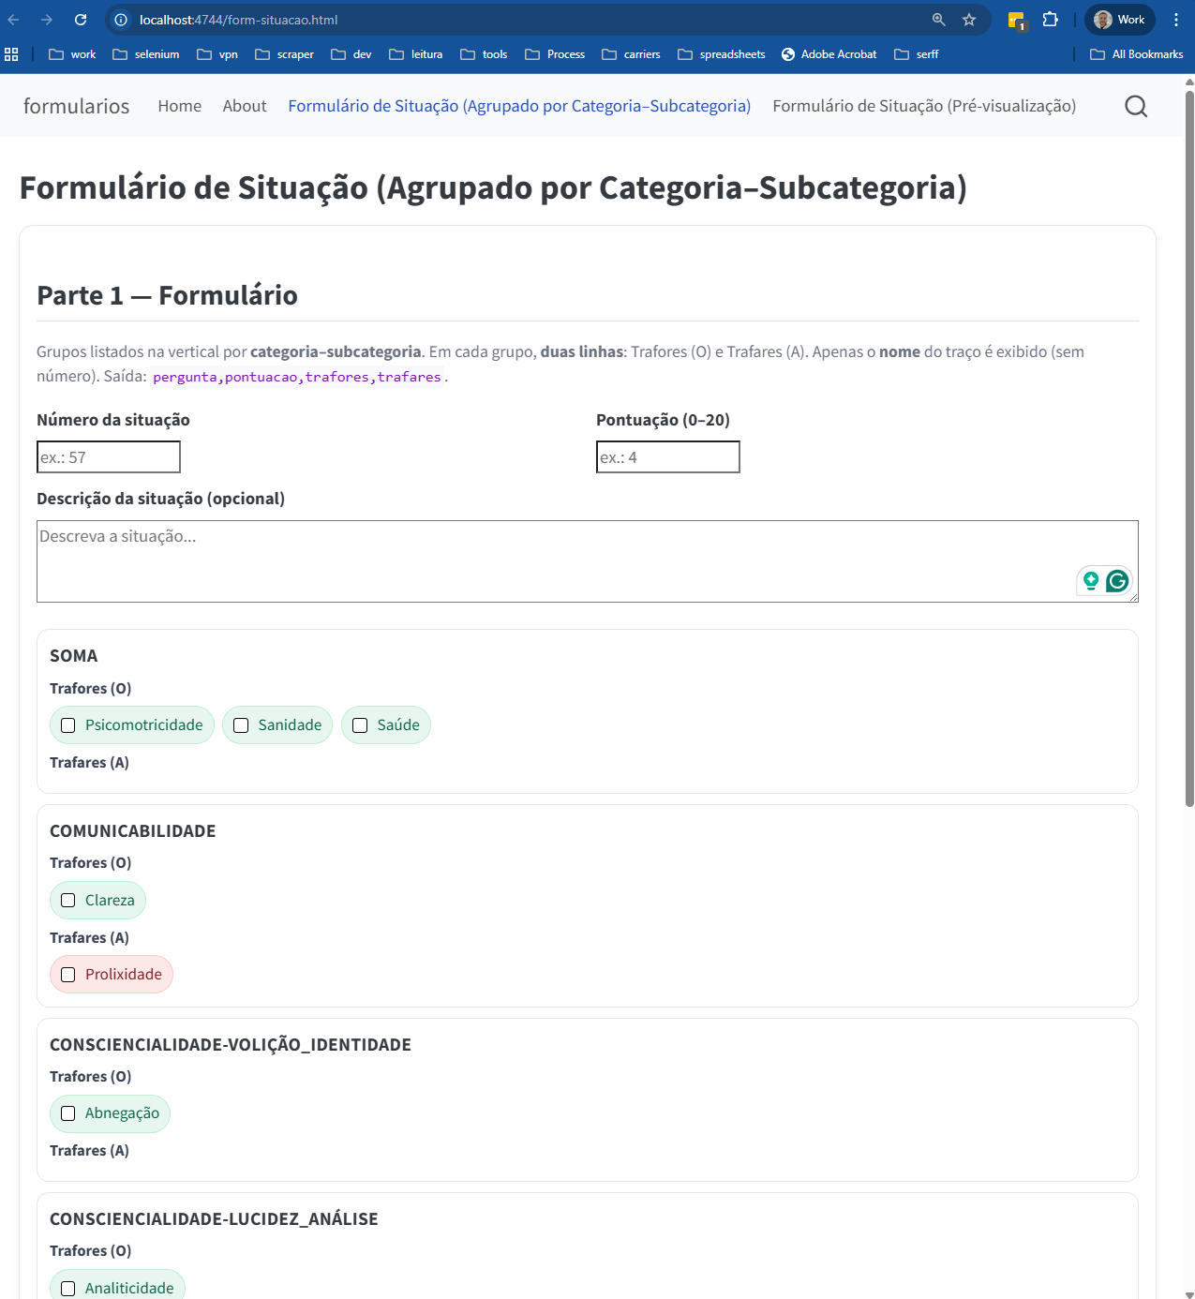Open Formulário de Situação (Pré-visualização) page

point(923,106)
